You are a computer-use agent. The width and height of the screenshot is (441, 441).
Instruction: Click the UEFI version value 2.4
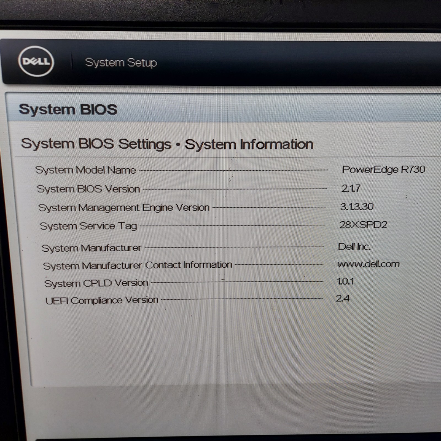pos(343,299)
